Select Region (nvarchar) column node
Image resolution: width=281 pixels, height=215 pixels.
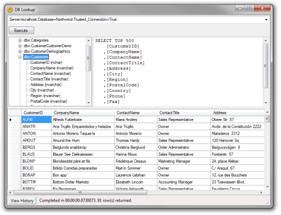tap(45, 96)
